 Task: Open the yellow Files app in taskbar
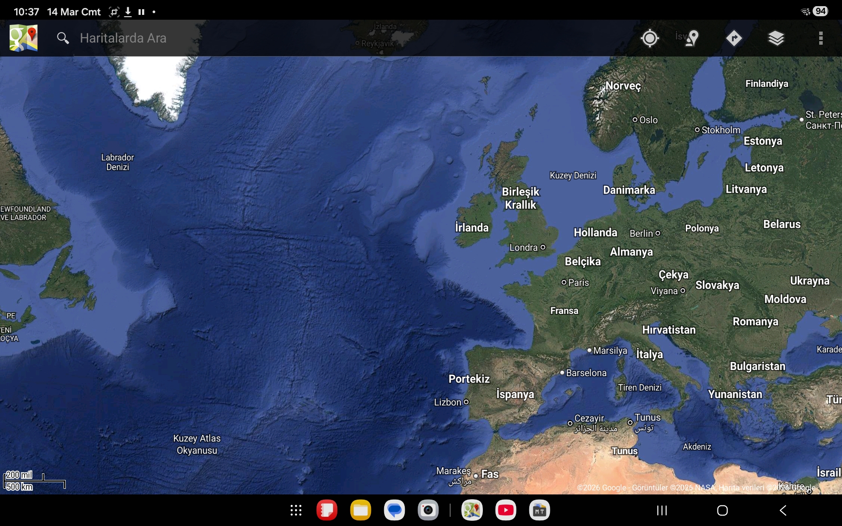[x=360, y=510]
